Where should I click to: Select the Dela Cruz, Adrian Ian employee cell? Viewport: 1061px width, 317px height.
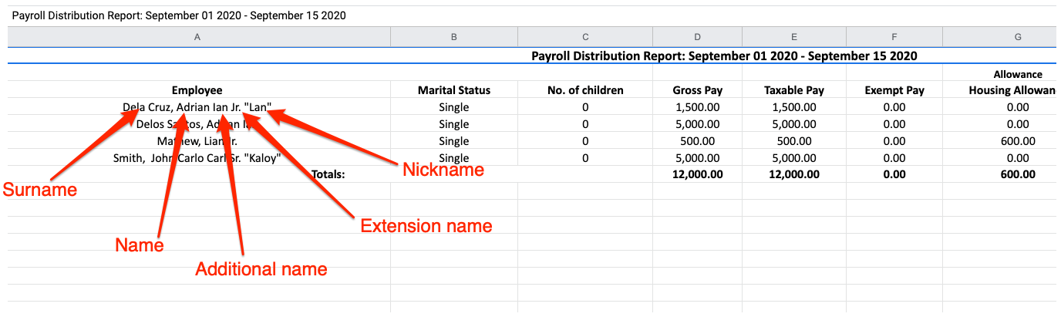[x=197, y=107]
